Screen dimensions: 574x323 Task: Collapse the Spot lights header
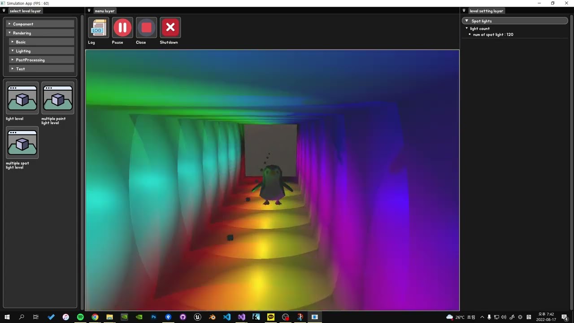pyautogui.click(x=515, y=21)
